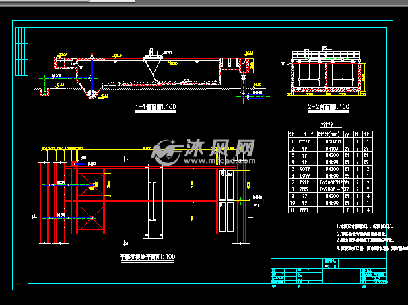Screen dimensions: 408x305
Task: Select the plan view title text ending '1:100'
Action: 147,256
